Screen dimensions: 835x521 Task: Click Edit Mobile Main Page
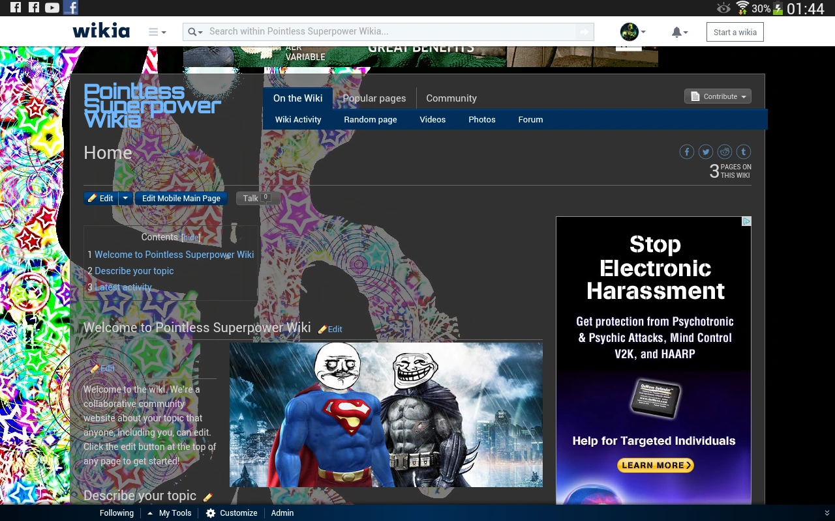tap(181, 198)
